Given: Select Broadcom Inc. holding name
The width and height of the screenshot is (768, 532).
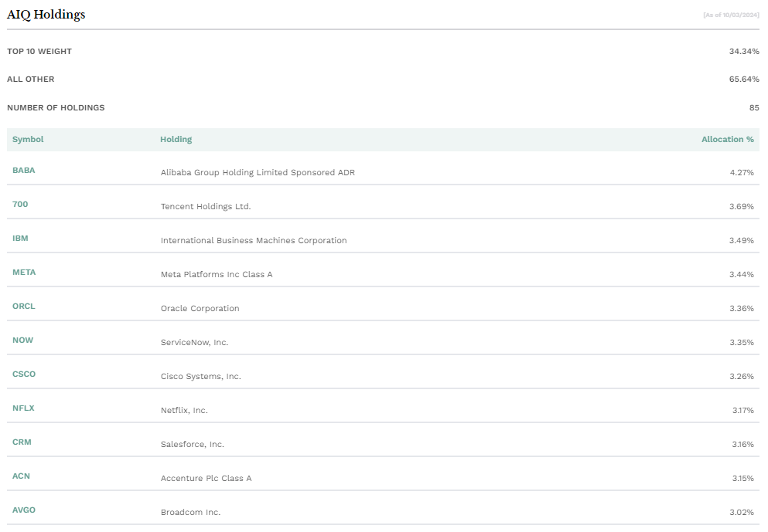Looking at the screenshot, I should tap(190, 513).
